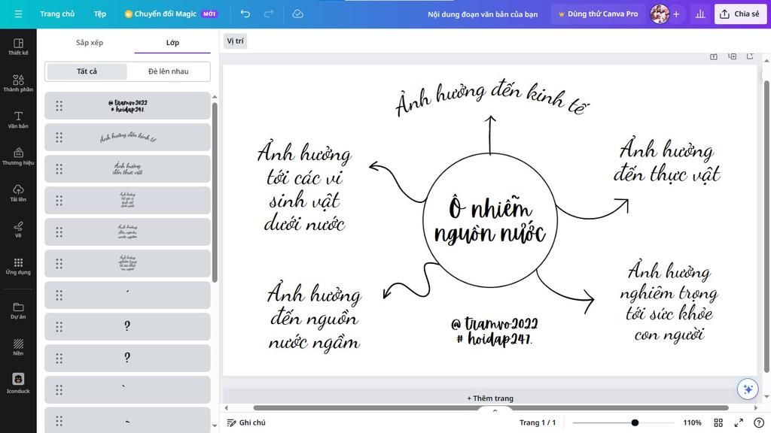Adjust the zoom slider handle
This screenshot has height=433, width=771.
(x=635, y=422)
